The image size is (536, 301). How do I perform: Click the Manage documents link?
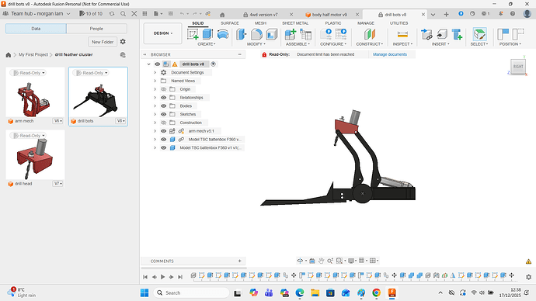[390, 54]
